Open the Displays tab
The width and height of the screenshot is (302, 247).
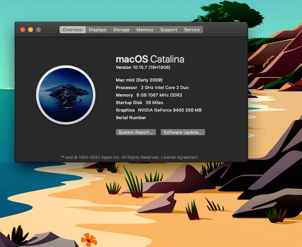(x=98, y=30)
